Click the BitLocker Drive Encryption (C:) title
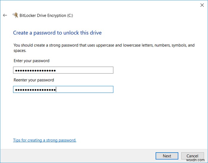208x163 pixels. tap(46, 15)
